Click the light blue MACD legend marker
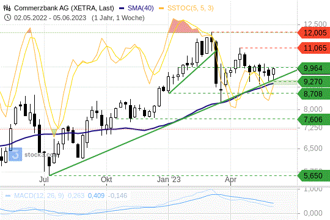The image size is (330, 220). point(8,196)
